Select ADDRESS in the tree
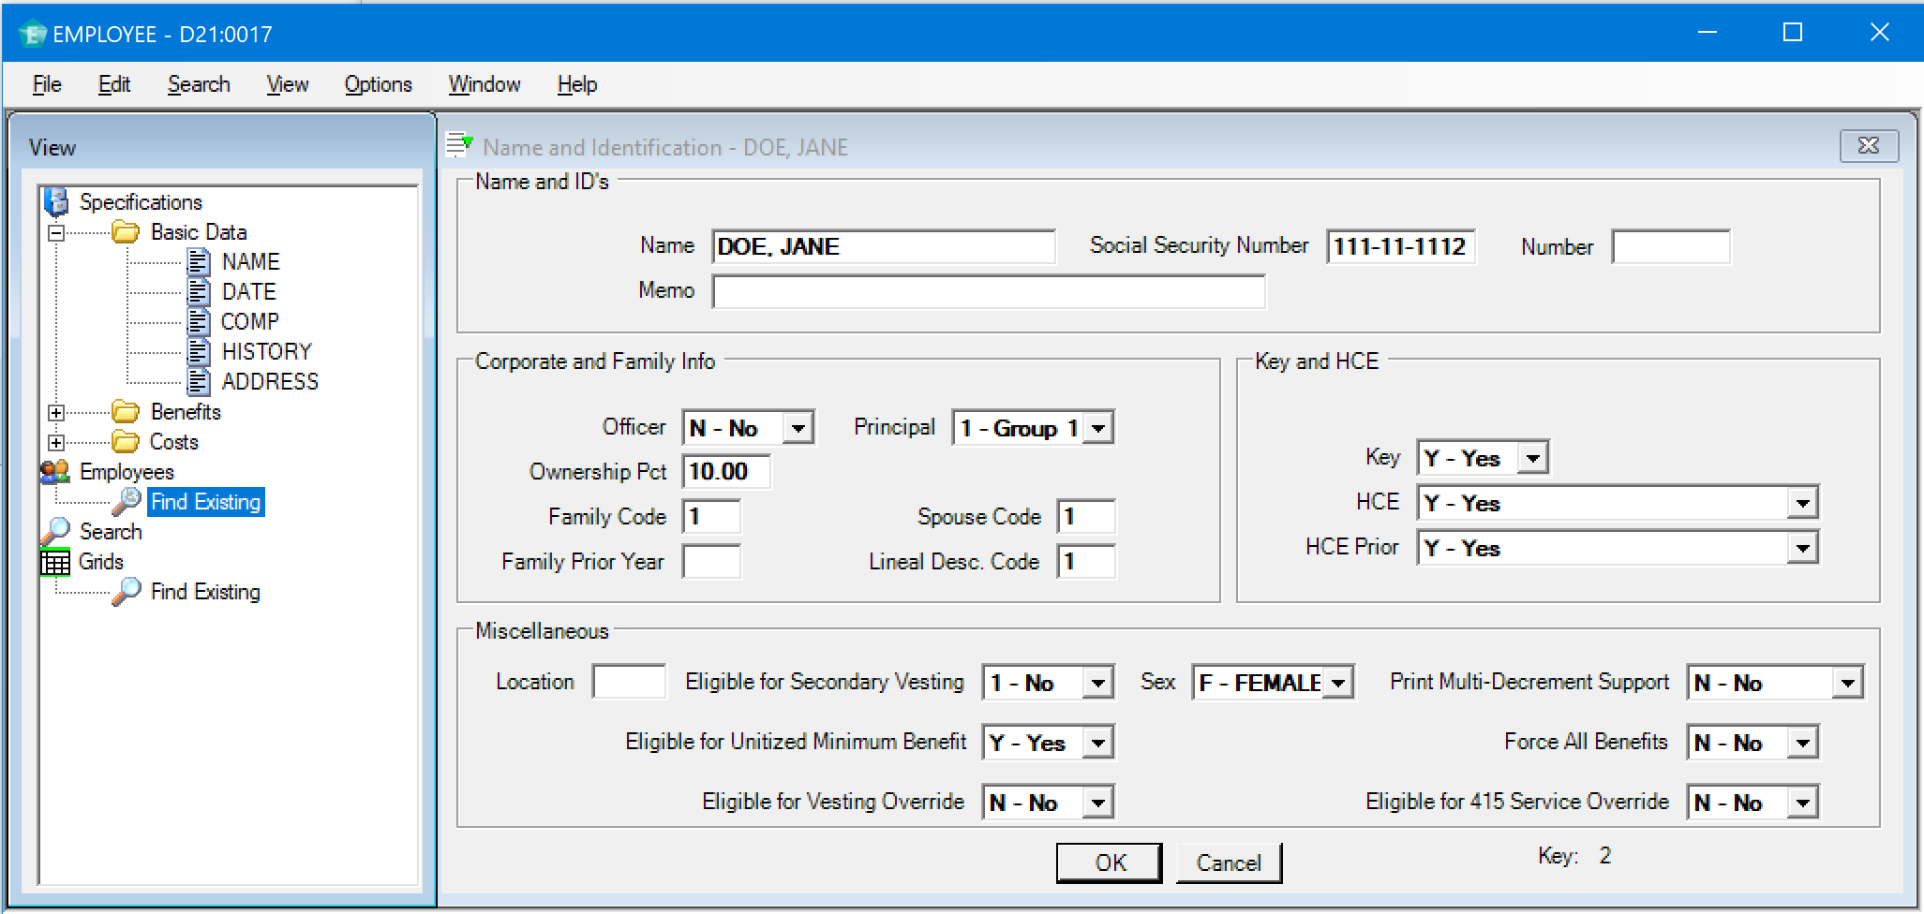The height and width of the screenshot is (914, 1924). click(270, 381)
